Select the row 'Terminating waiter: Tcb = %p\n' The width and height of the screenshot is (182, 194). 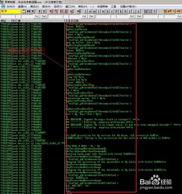[85, 98]
